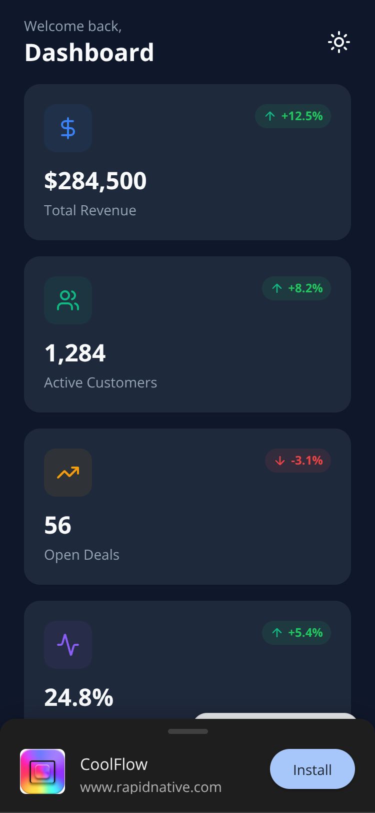
Task: Install the CoolFlow app
Action: pos(312,769)
